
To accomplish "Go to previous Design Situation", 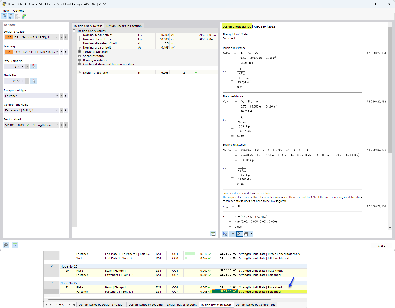I will click(61, 37).
